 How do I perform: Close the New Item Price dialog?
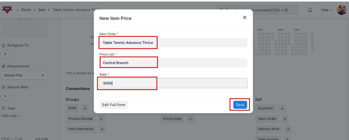[244, 17]
